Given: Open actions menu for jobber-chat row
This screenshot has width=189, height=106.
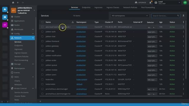Looking at the screenshot, I should point(183,37).
